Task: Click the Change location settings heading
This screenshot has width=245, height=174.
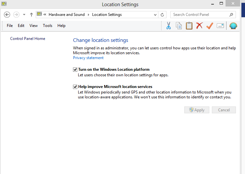Action: [x=101, y=40]
